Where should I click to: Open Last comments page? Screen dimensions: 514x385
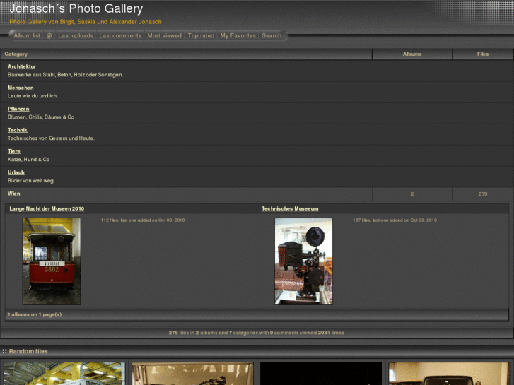(120, 35)
